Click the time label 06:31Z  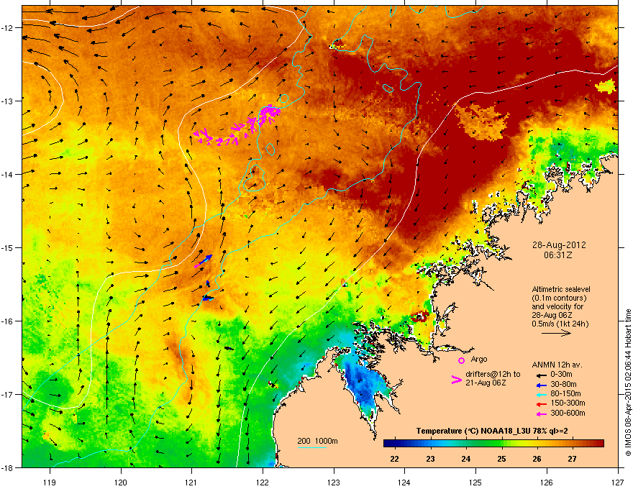(x=557, y=255)
